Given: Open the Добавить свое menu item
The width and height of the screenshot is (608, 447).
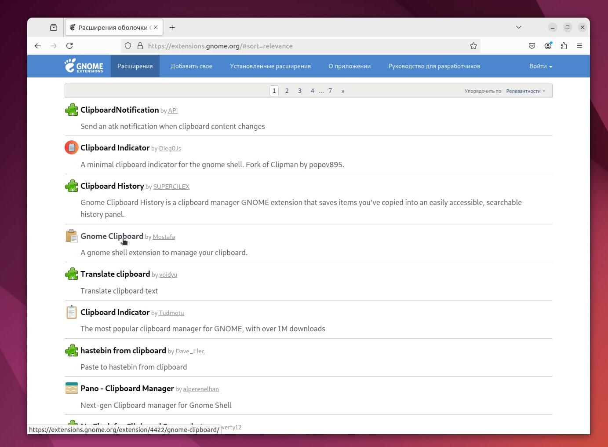Looking at the screenshot, I should coord(191,66).
